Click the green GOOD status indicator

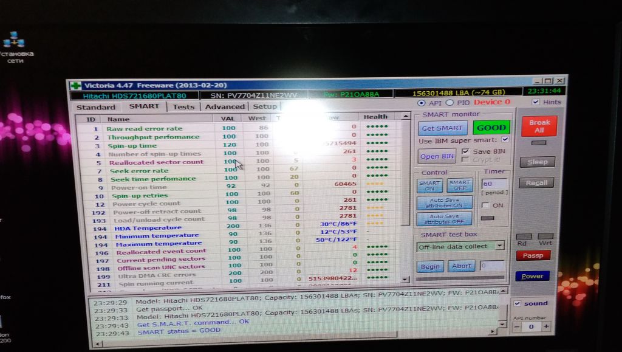coord(491,128)
